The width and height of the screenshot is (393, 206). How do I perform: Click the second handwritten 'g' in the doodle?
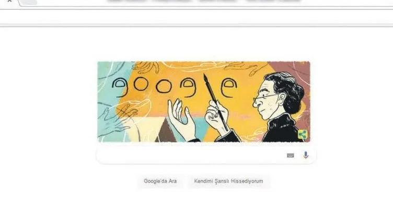(189, 87)
